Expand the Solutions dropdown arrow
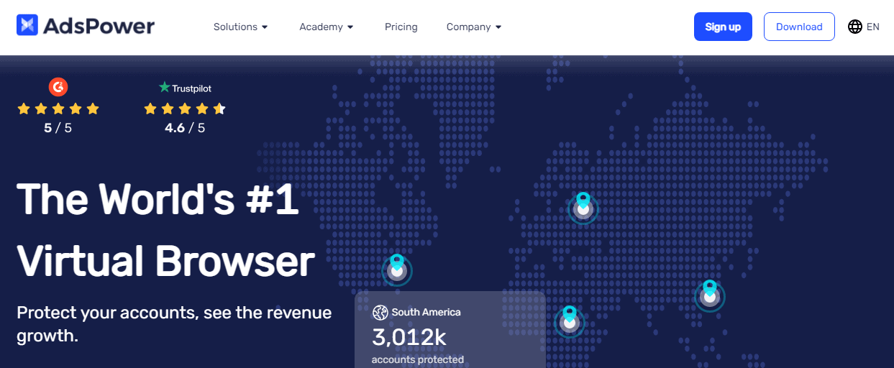 265,27
